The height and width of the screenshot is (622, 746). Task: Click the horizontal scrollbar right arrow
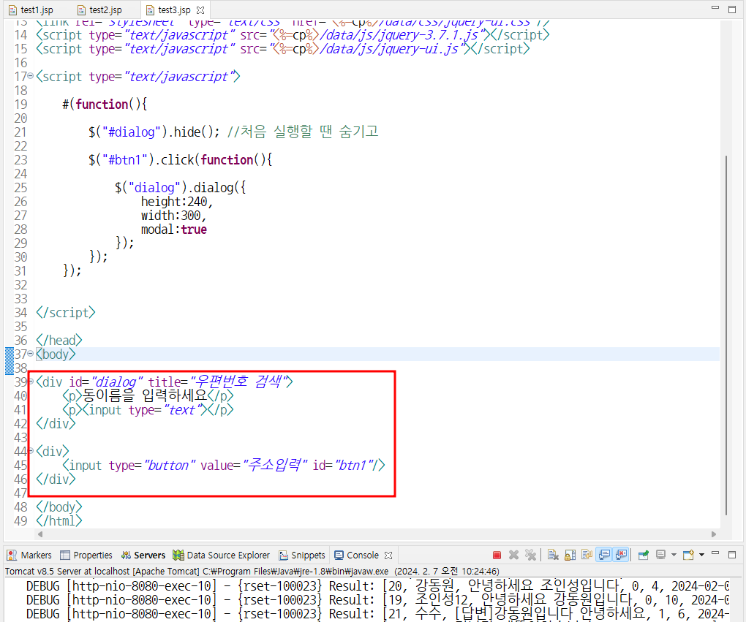click(714, 534)
